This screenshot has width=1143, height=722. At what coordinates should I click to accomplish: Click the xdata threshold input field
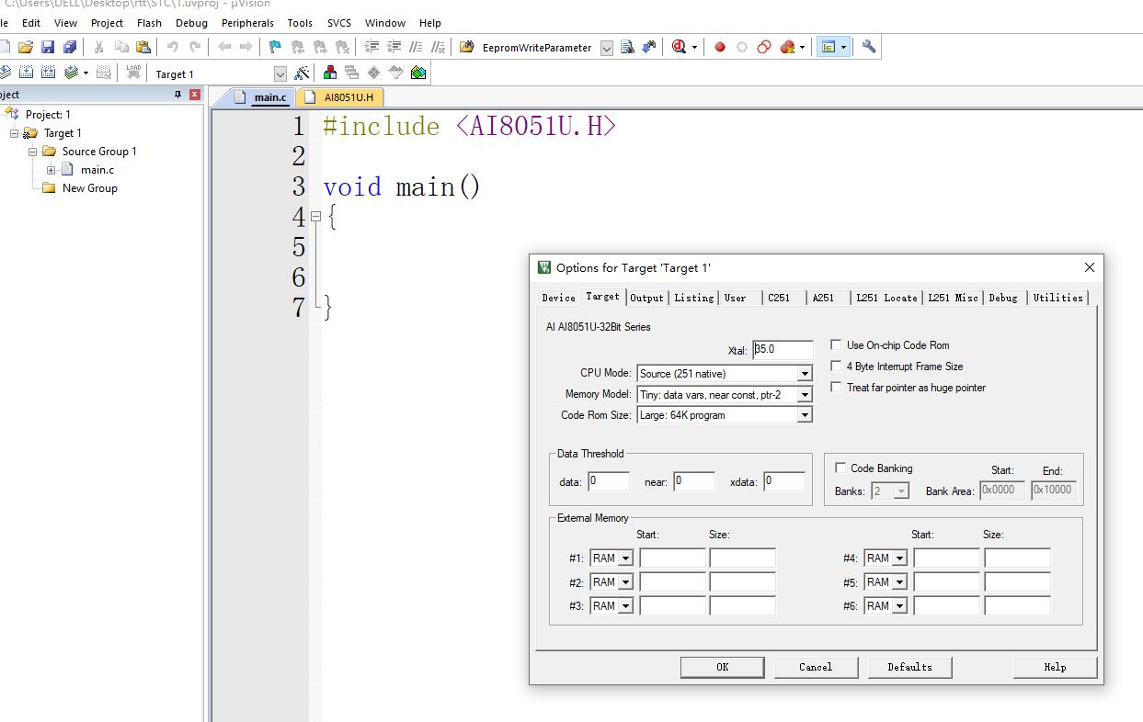point(784,481)
